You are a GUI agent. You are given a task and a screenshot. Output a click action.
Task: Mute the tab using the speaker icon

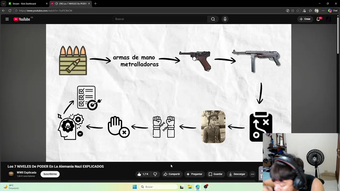pyautogui.click(x=56, y=4)
